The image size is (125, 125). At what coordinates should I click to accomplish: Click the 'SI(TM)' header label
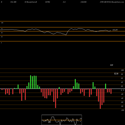pos(47,2)
